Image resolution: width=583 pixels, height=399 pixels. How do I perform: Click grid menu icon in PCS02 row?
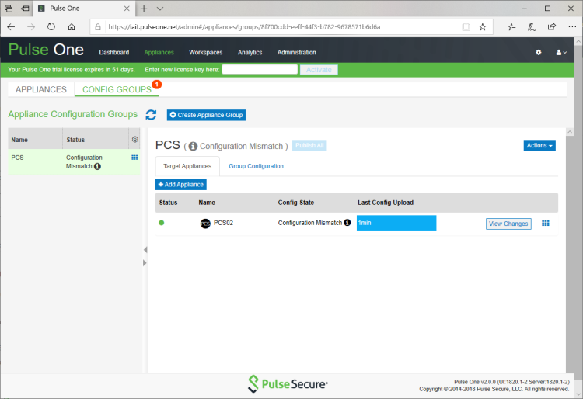pyautogui.click(x=545, y=224)
